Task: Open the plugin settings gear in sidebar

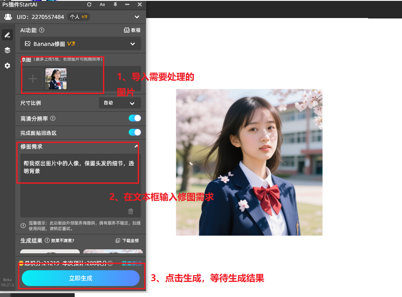Action: [x=7, y=66]
